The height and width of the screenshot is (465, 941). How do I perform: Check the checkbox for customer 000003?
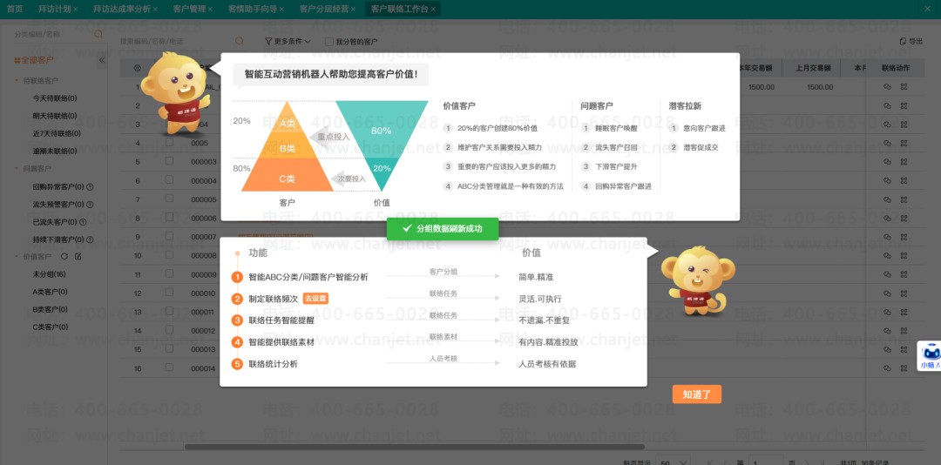(170, 161)
